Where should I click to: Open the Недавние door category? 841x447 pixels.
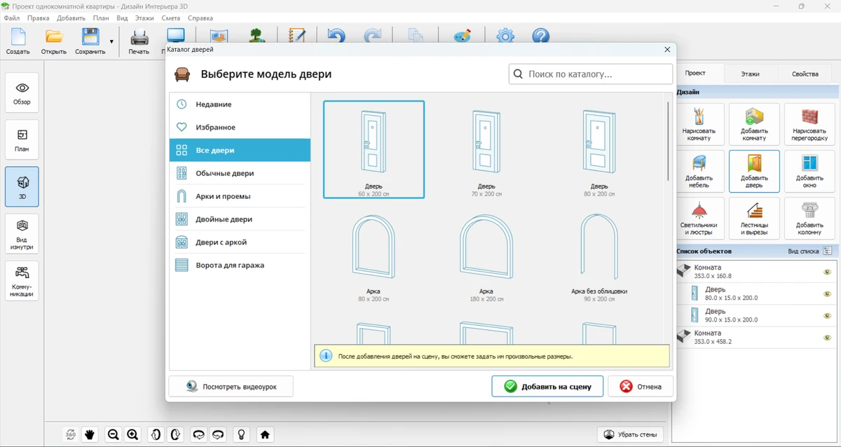click(x=240, y=104)
